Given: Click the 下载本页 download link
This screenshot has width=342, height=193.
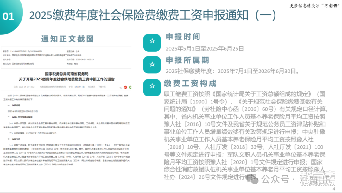Looking at the screenshot, I should [102, 87].
